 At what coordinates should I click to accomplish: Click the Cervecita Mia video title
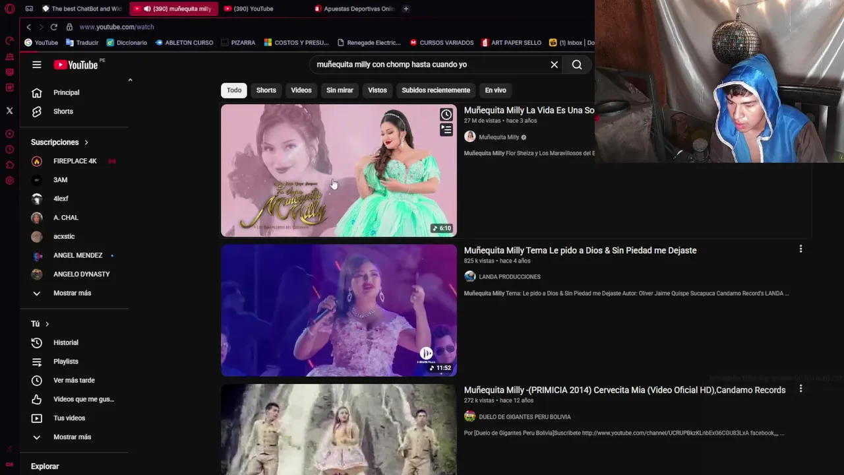[x=624, y=391]
